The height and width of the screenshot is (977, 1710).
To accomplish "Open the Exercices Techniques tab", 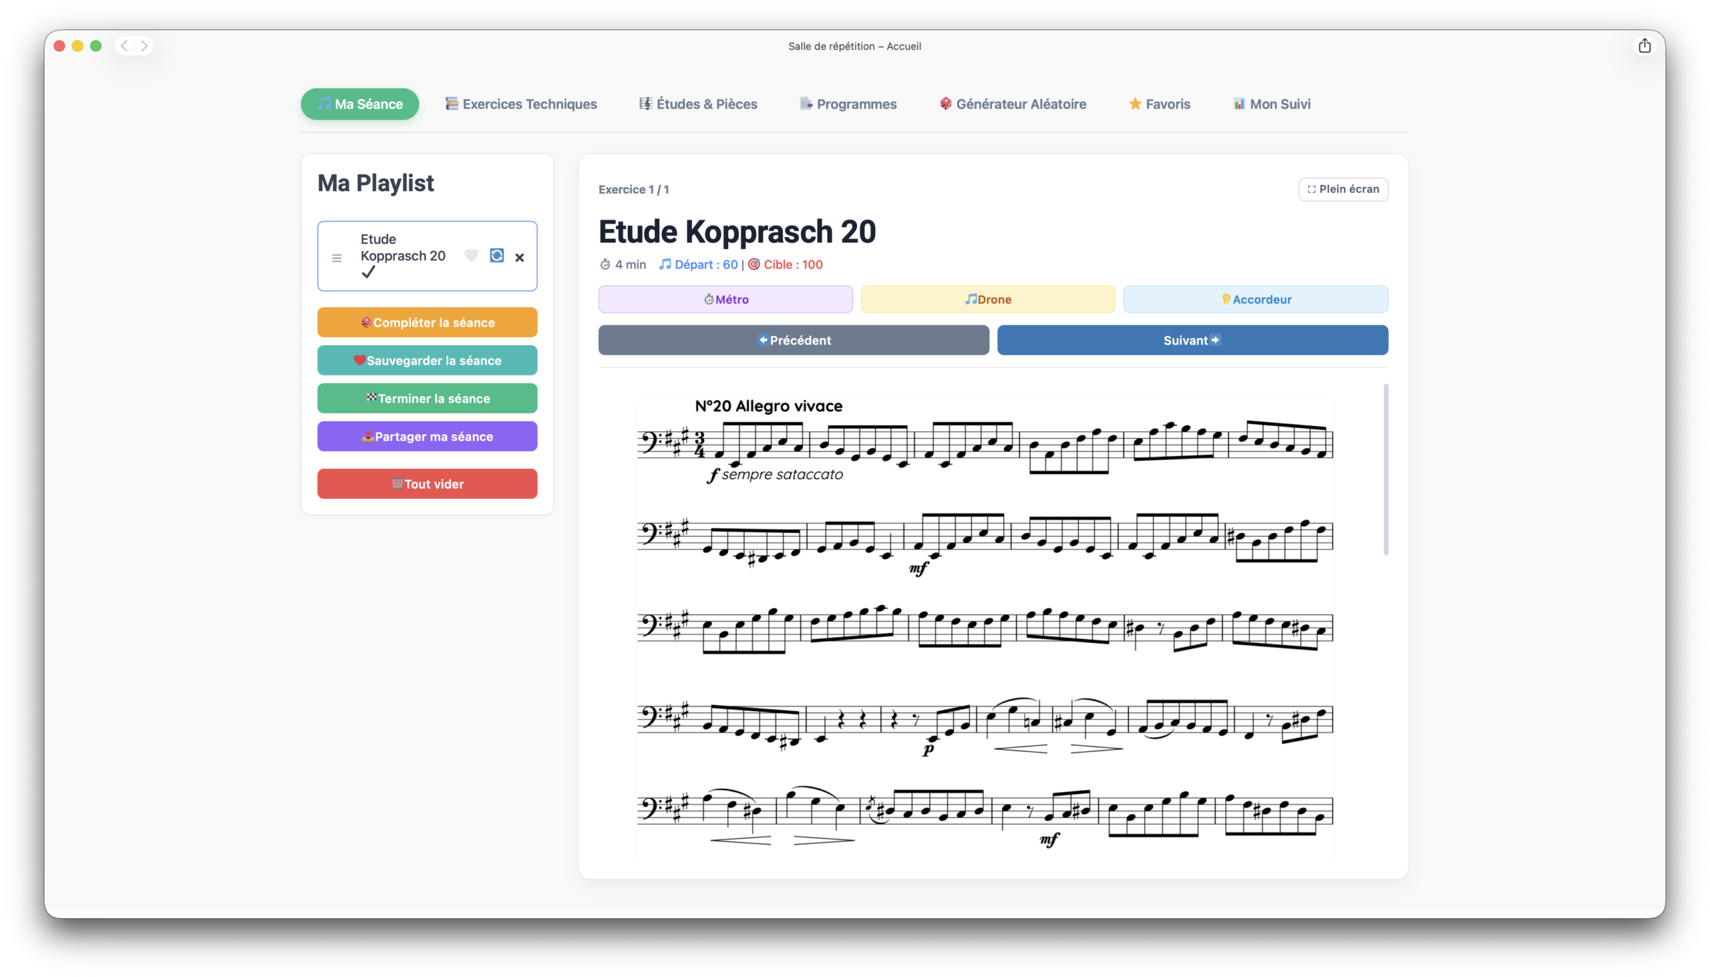I will [521, 104].
